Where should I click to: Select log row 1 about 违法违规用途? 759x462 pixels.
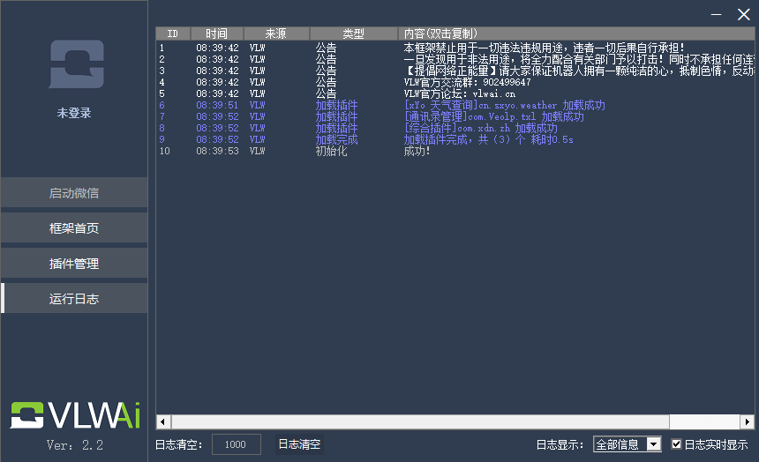(x=455, y=48)
